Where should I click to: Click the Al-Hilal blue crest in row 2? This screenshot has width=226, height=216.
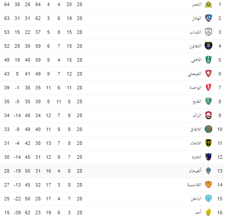click(x=208, y=18)
